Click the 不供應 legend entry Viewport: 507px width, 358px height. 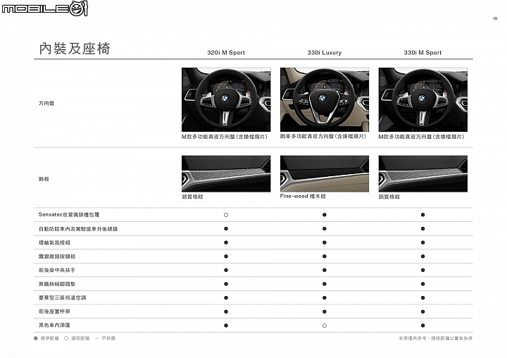tap(105, 338)
